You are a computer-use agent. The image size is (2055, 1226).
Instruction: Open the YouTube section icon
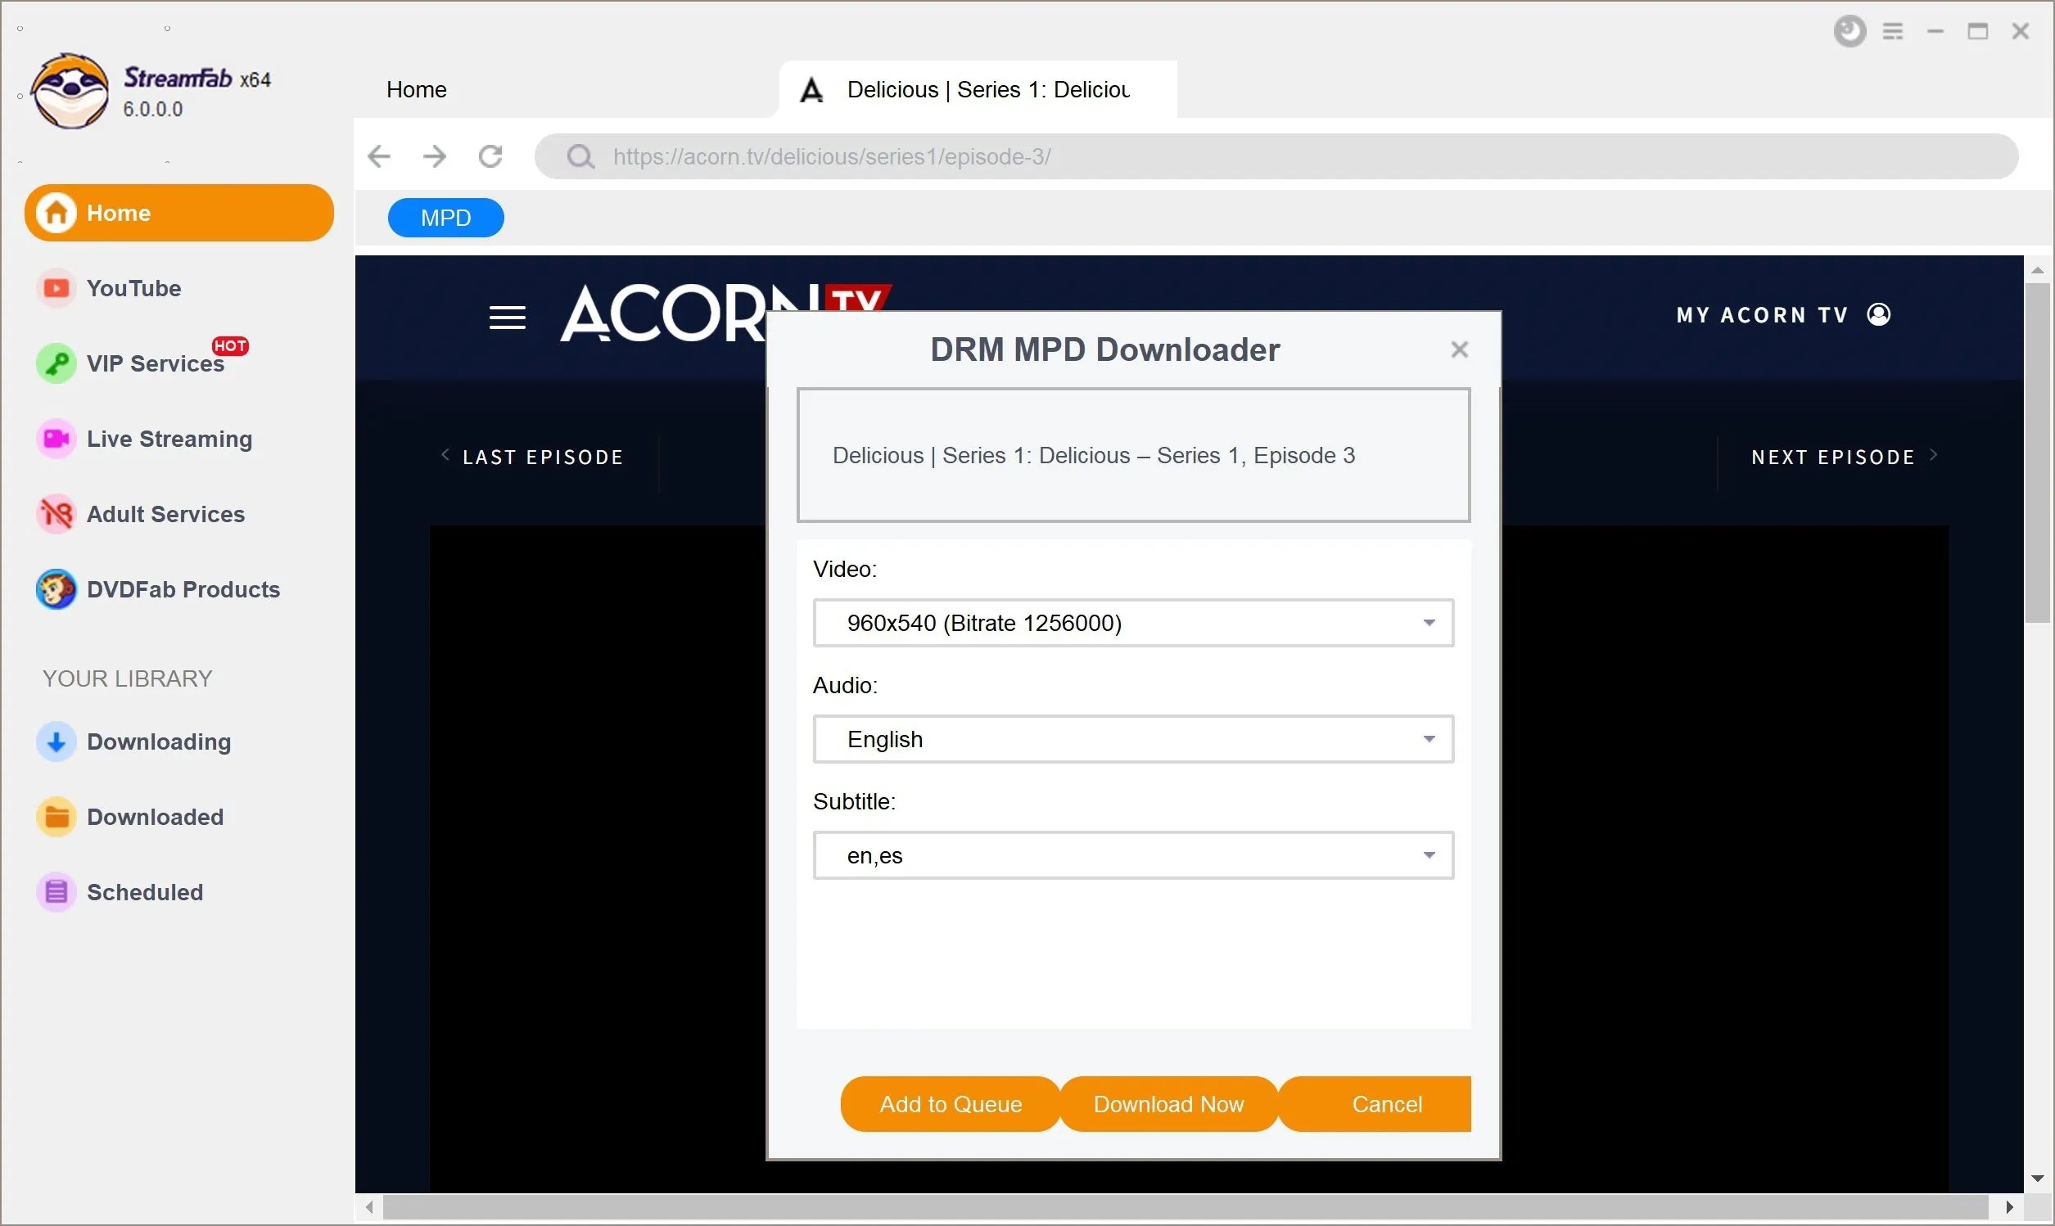point(56,287)
